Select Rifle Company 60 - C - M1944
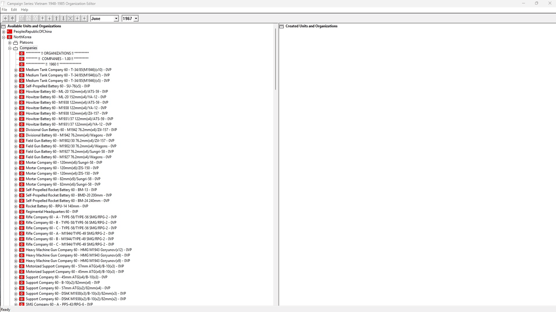This screenshot has width=556, height=312. tap(70, 244)
